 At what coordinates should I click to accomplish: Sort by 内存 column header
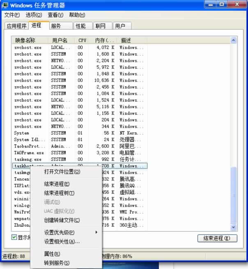click(103, 40)
